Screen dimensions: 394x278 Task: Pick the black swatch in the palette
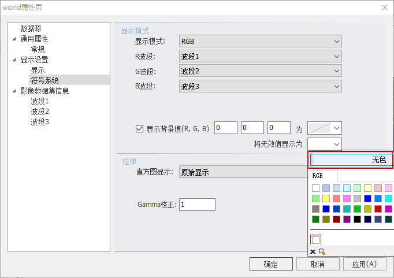click(358, 219)
